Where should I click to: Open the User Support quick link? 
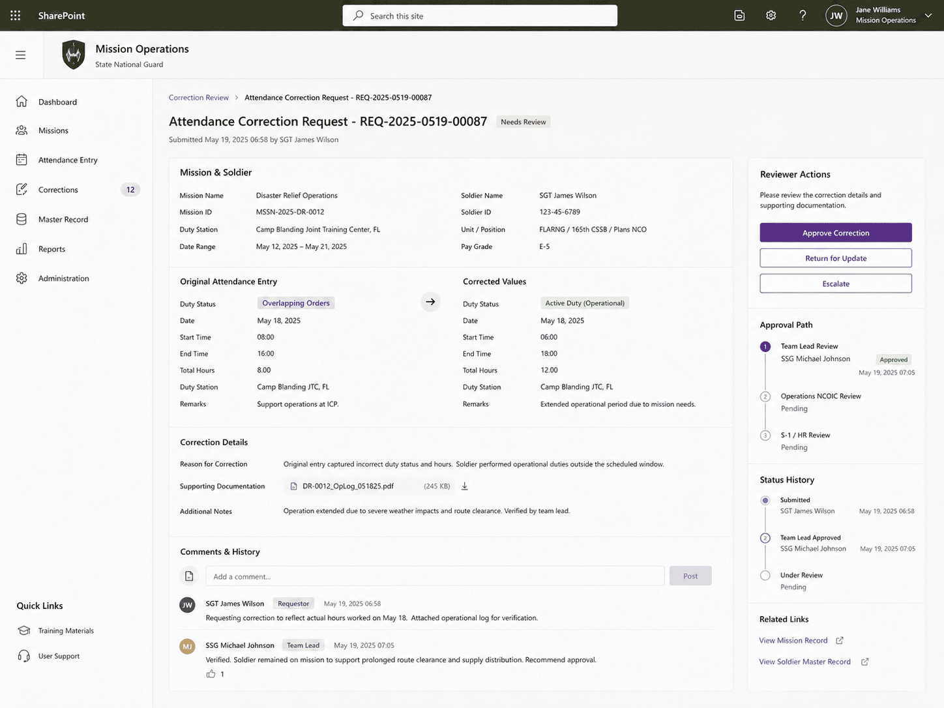[59, 656]
